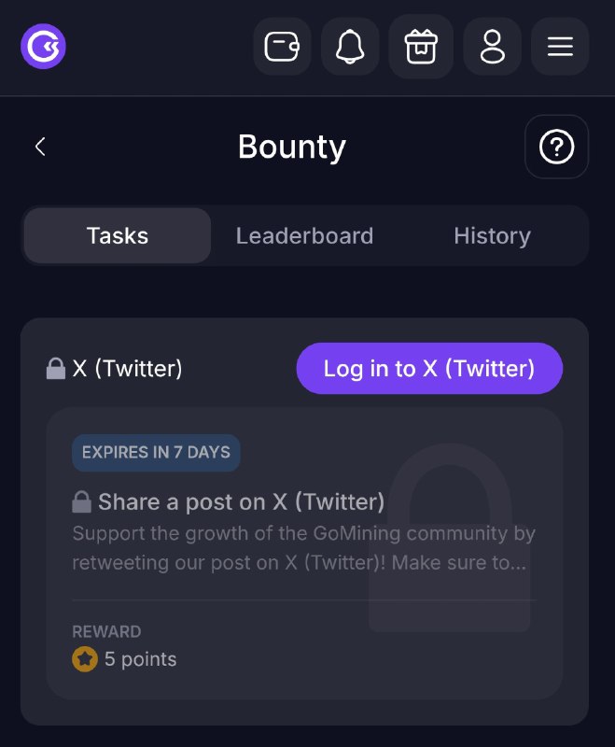Open the Share a post on X task
The height and width of the screenshot is (747, 615).
coord(242,501)
